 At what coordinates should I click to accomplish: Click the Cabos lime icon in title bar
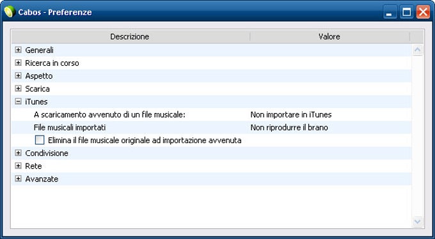click(x=10, y=12)
